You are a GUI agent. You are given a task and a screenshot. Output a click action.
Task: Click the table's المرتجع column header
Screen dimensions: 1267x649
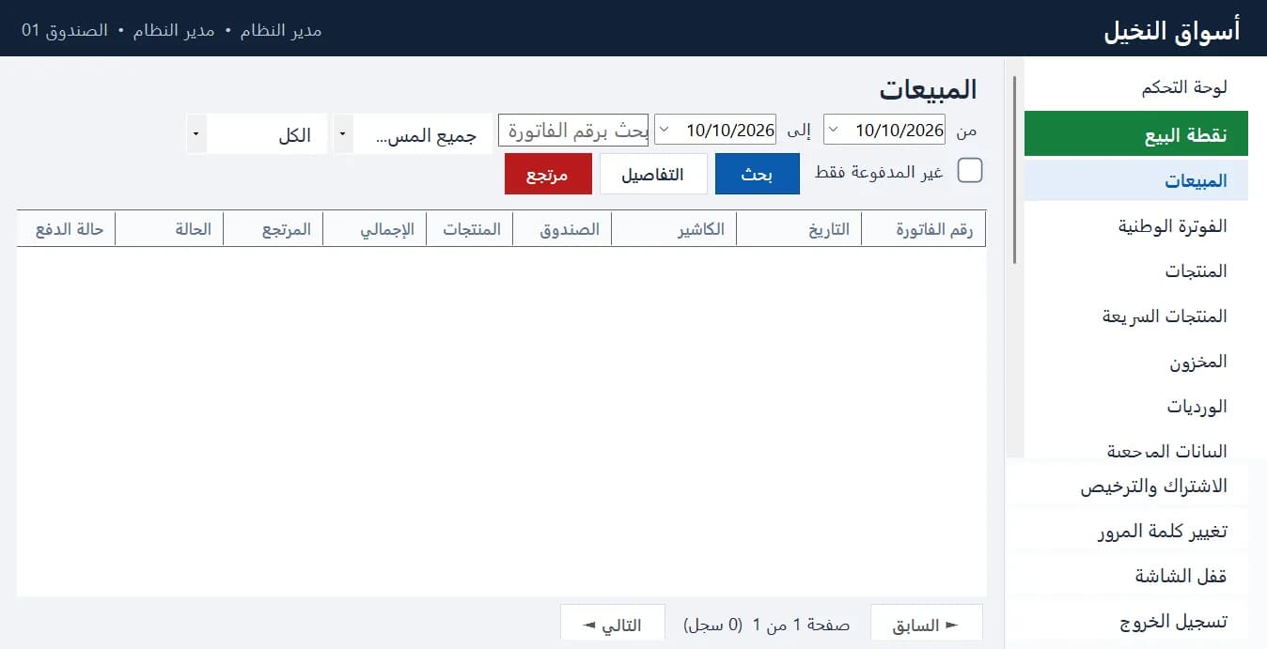pyautogui.click(x=274, y=229)
